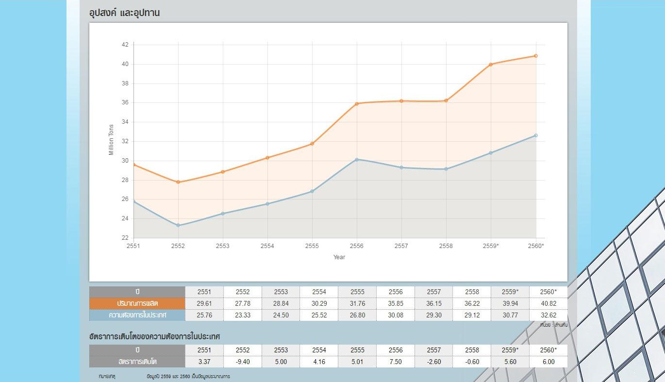Image resolution: width=665 pixels, height=382 pixels.
Task: Click the blue ความต้องการในประเทศ row header
Action: [x=137, y=315]
